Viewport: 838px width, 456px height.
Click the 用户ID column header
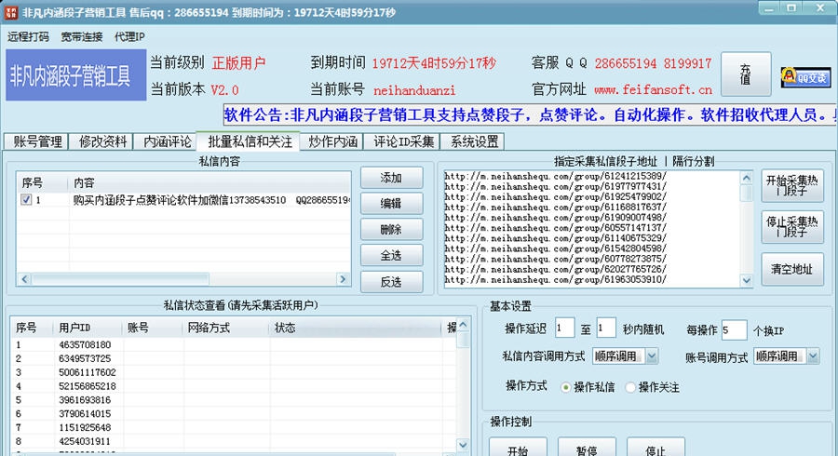tap(88, 328)
